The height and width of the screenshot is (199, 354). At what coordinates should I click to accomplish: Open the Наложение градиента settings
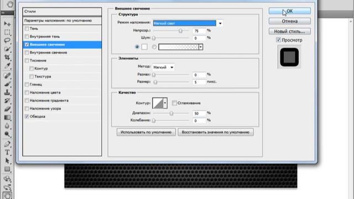click(x=49, y=101)
